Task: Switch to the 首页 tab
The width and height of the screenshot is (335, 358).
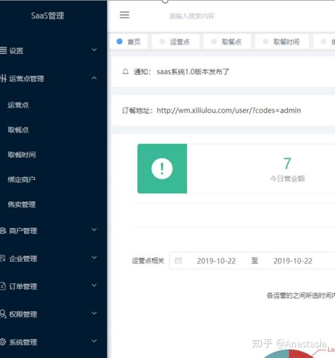Action: (128, 42)
